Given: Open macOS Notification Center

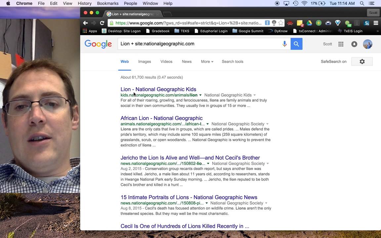Looking at the screenshot, I should (x=371, y=3).
